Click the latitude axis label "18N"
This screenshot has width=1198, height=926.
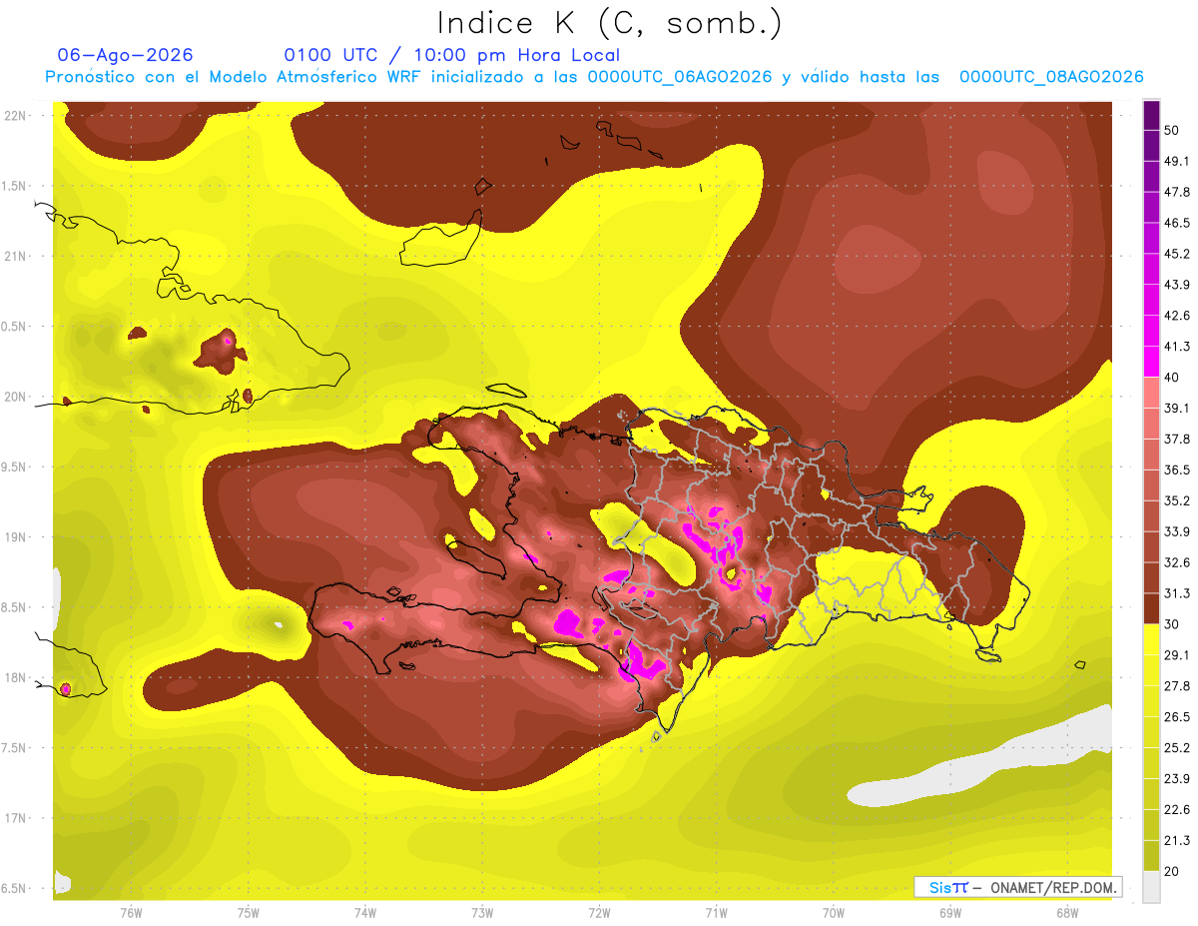(x=15, y=678)
